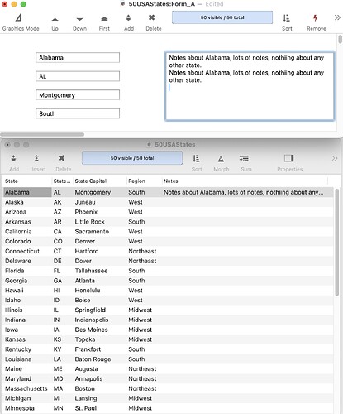Screen dimensions: 343x414
Task: Click the Alabama state name field
Action: tap(78, 58)
